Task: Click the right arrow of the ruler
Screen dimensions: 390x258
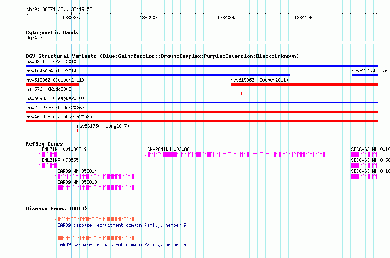Action: pos(376,14)
